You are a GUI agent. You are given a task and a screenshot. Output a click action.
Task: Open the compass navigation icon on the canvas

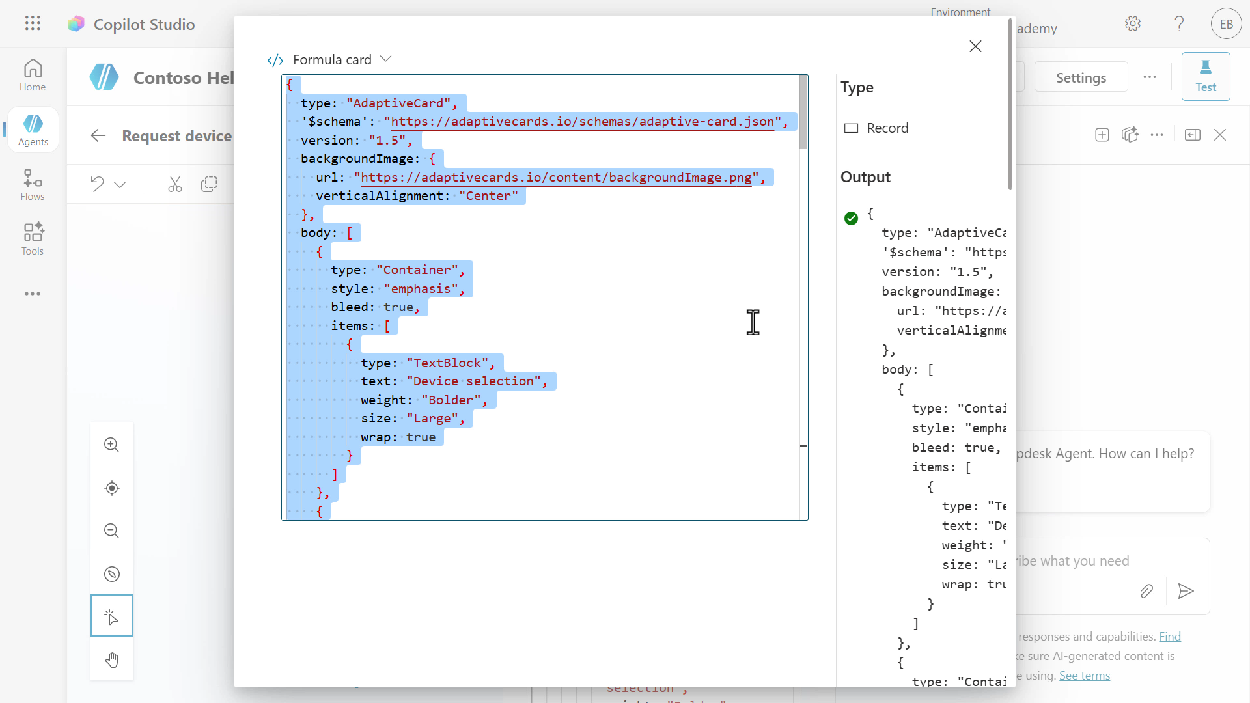point(111,573)
